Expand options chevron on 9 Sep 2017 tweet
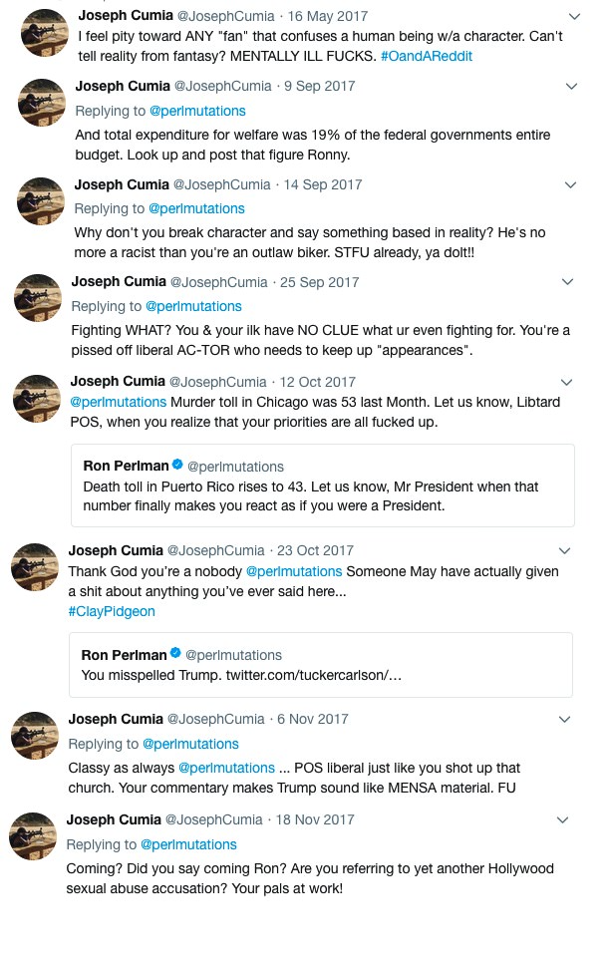The image size is (607, 969). coord(571,87)
